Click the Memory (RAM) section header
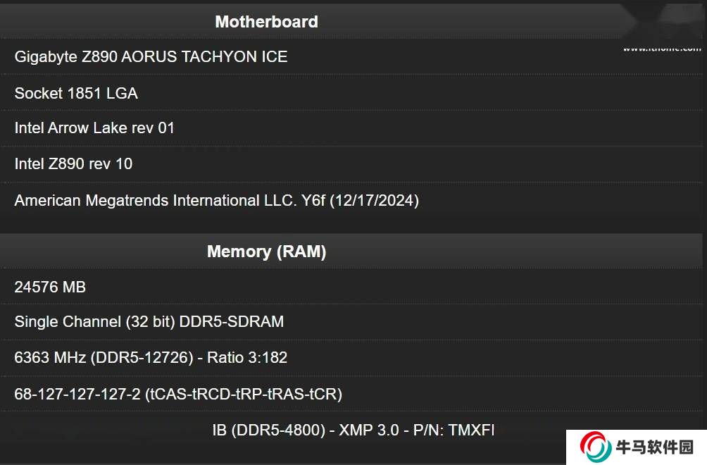The height and width of the screenshot is (465, 707). (266, 252)
